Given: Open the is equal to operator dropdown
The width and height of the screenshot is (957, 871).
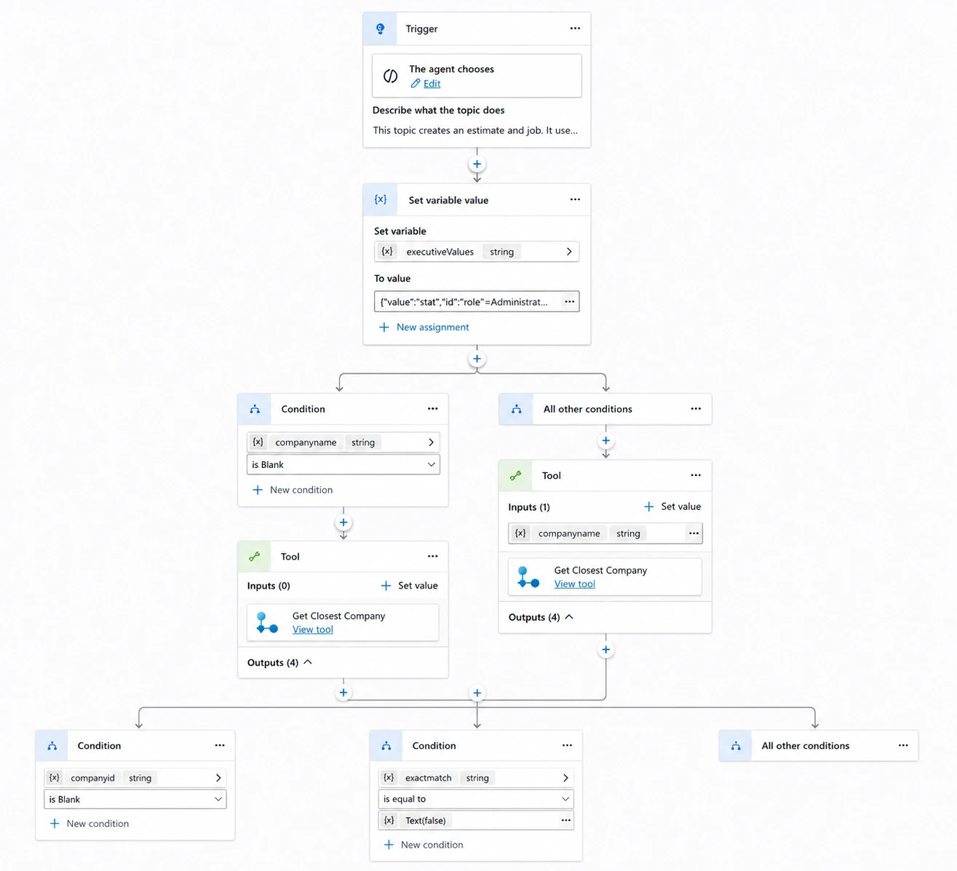Looking at the screenshot, I should (476, 799).
